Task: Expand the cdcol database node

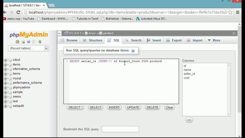Action: pyautogui.click(x=5, y=60)
